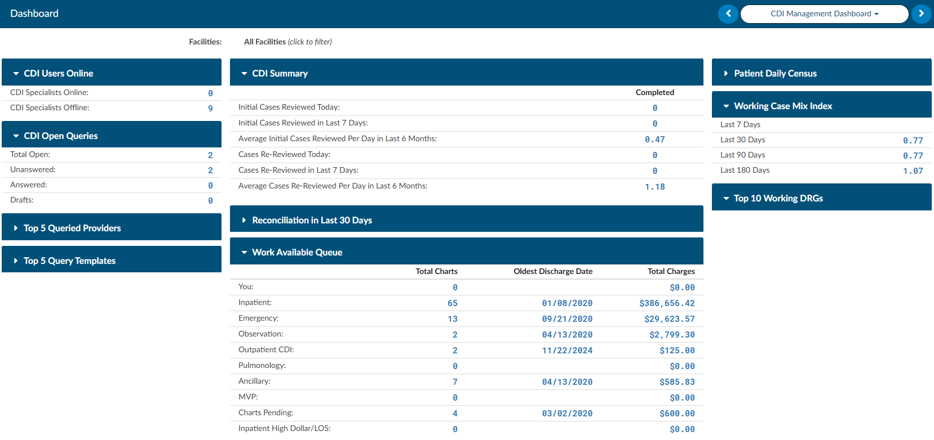Open You row total charts count

pyautogui.click(x=455, y=288)
